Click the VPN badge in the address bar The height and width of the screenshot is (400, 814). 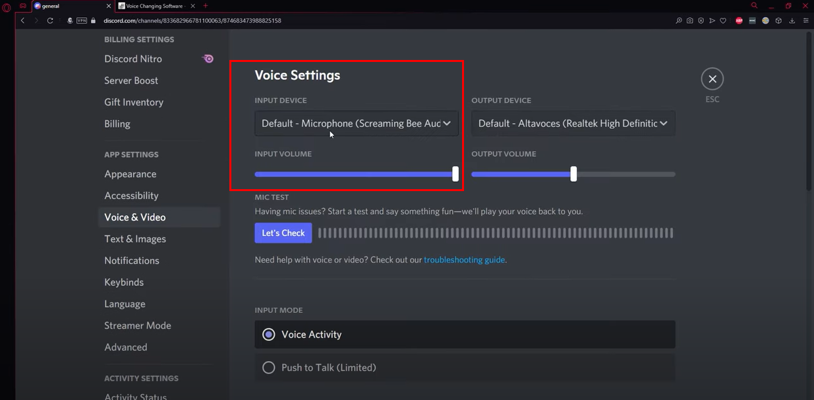(82, 20)
